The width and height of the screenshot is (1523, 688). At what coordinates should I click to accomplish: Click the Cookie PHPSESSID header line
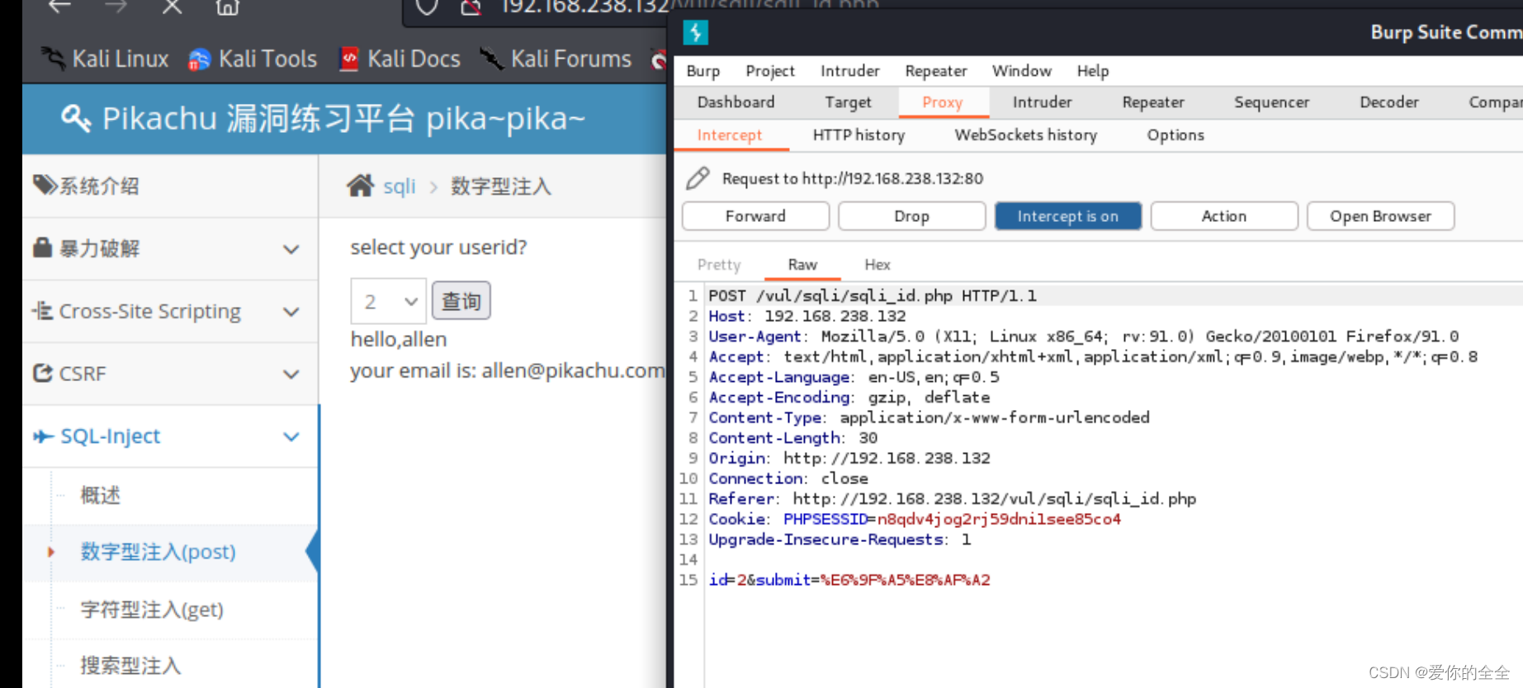coord(915,519)
